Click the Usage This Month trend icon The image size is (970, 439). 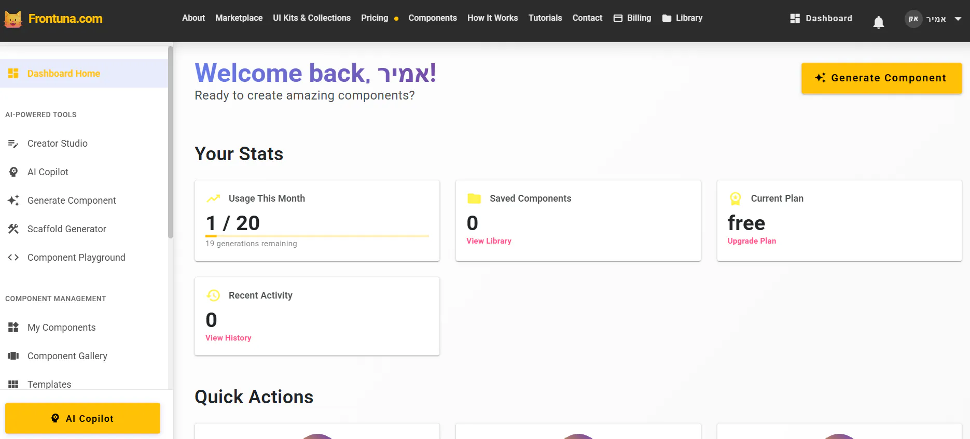coord(213,199)
